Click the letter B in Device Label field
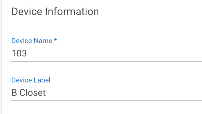Screen dimensions: 202x114 click(x=14, y=93)
